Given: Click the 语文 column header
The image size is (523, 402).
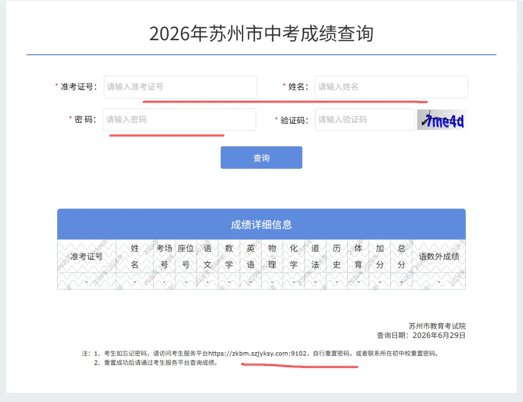Looking at the screenshot, I should coord(207,256).
